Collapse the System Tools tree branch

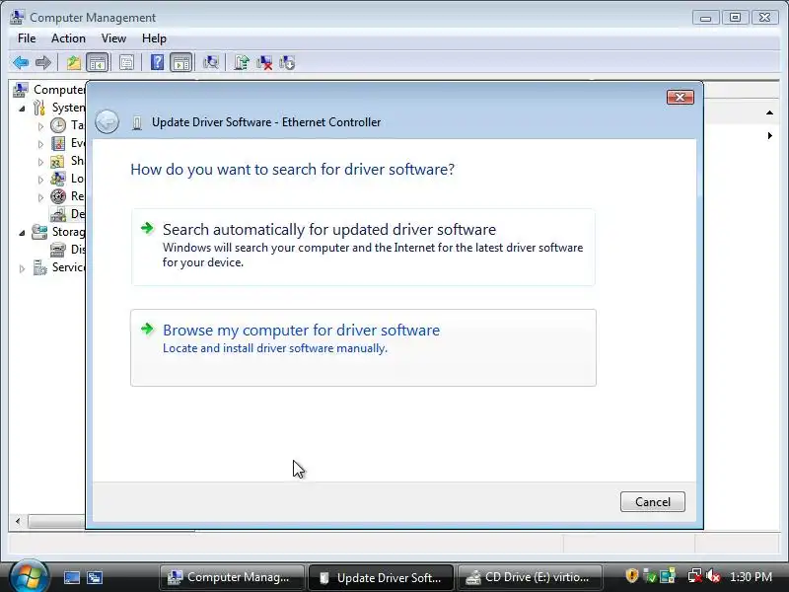pos(22,109)
